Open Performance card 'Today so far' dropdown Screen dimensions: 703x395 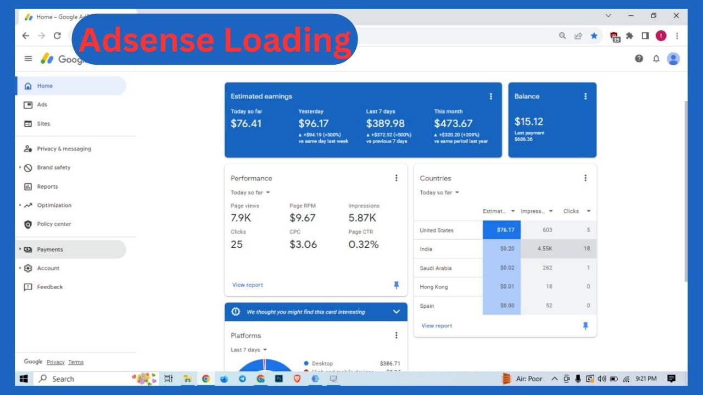250,193
